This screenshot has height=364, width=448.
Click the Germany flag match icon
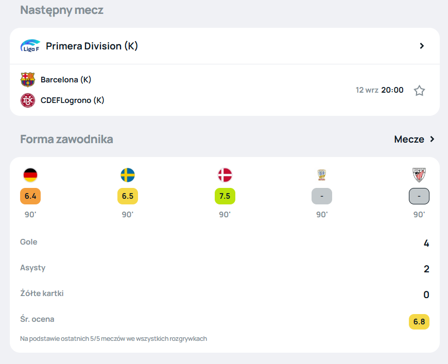tap(30, 175)
